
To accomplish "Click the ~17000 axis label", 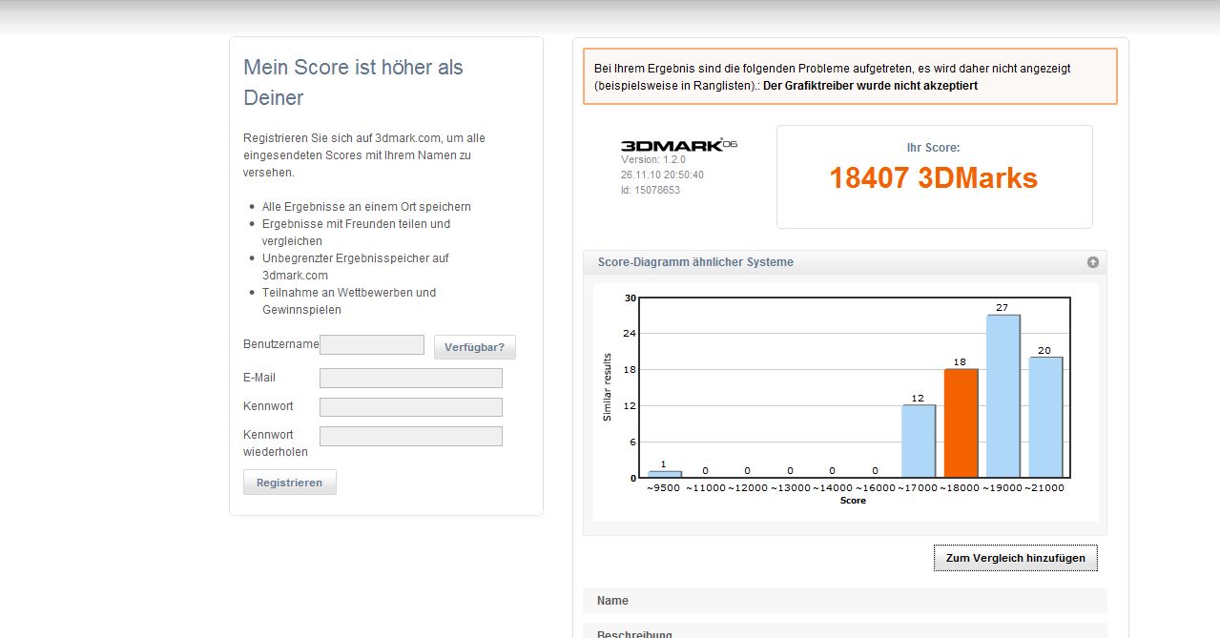I will [x=918, y=488].
